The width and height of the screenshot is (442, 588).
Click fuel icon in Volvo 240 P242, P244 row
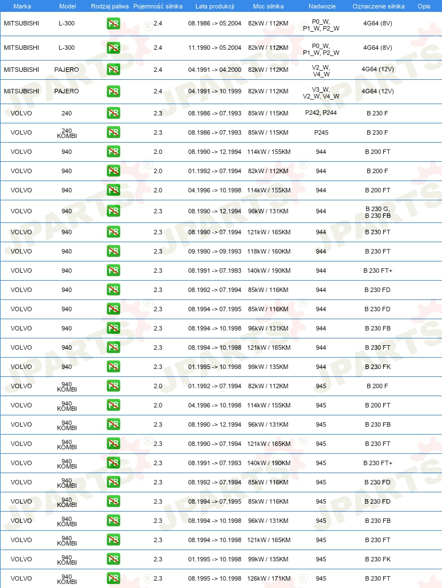[113, 113]
